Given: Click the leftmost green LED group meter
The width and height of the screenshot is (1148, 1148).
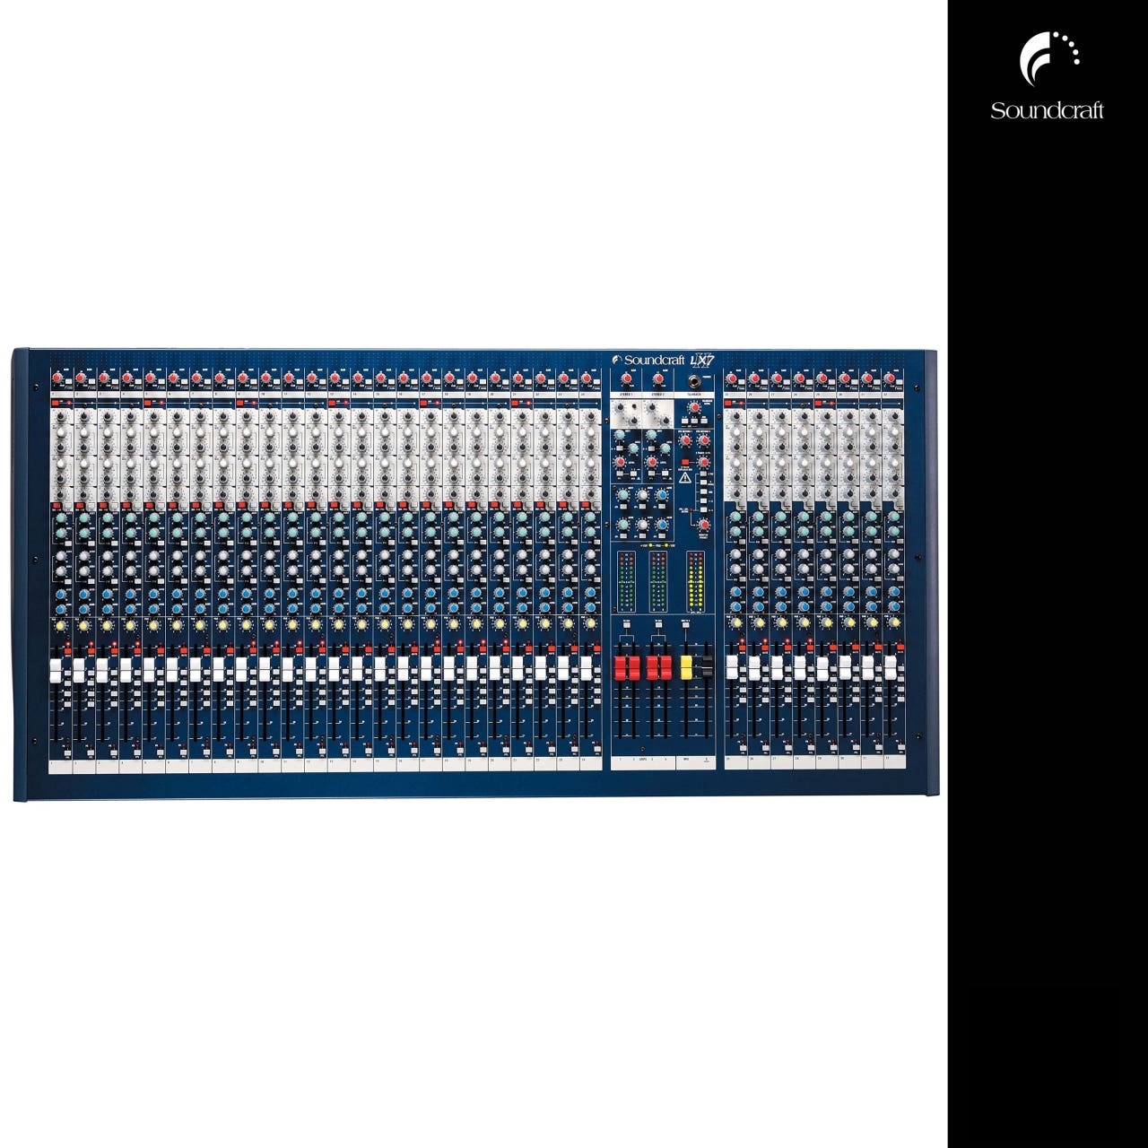Looking at the screenshot, I should coord(626,582).
